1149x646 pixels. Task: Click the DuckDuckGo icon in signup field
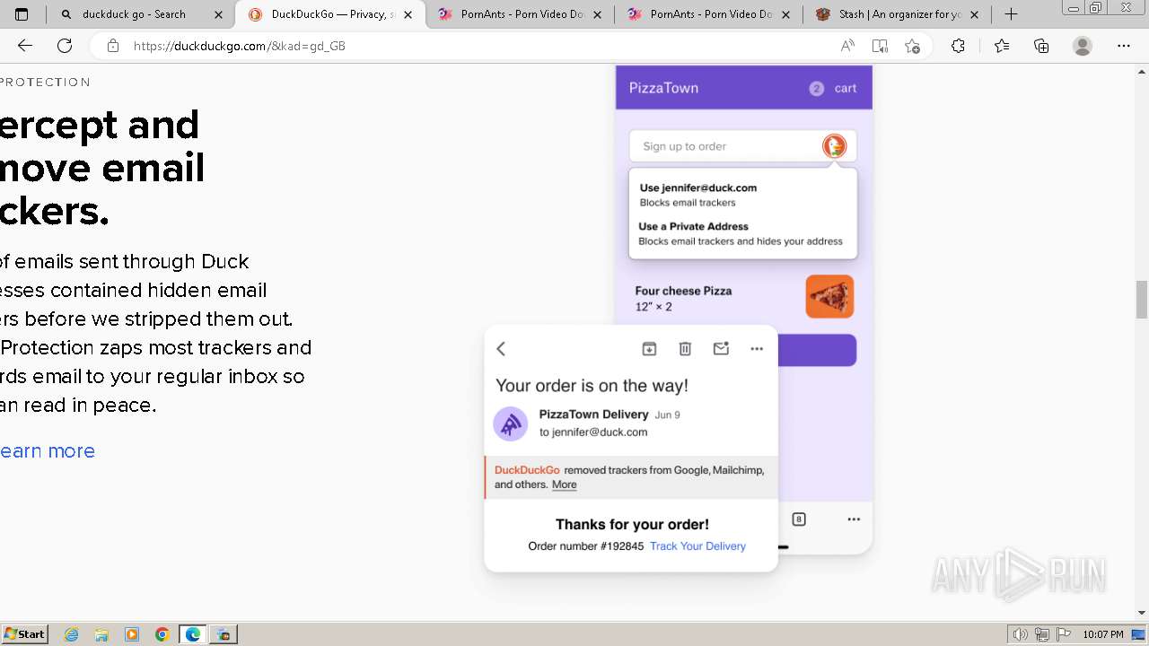tap(834, 146)
